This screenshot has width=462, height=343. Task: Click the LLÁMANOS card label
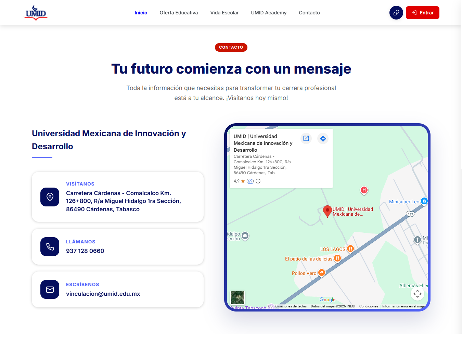click(81, 242)
